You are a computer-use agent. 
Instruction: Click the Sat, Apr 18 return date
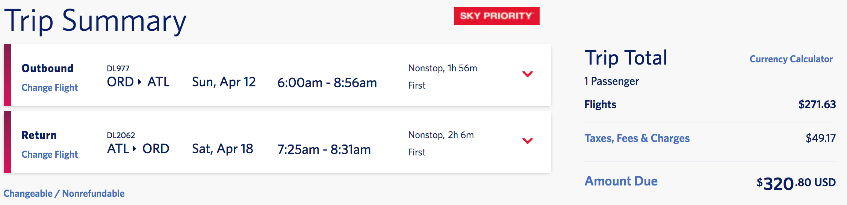222,149
